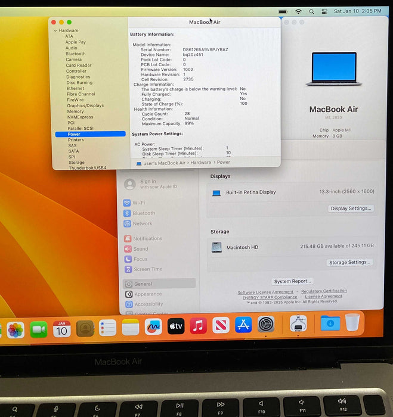The height and width of the screenshot is (417, 393).
Task: Click the Storage Settings... button
Action: 349,263
